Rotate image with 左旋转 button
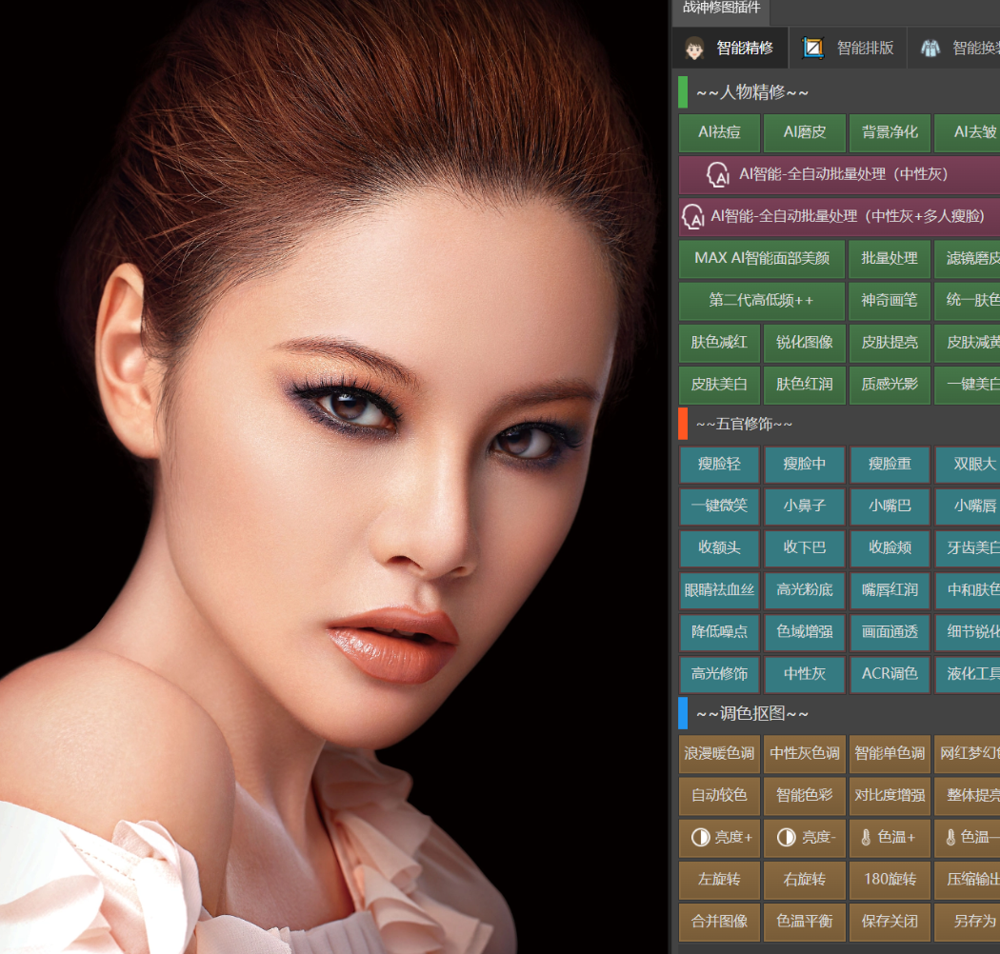The width and height of the screenshot is (1000, 954). click(719, 880)
